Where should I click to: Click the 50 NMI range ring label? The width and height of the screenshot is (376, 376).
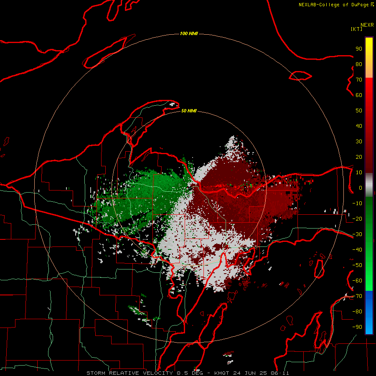coord(189,111)
